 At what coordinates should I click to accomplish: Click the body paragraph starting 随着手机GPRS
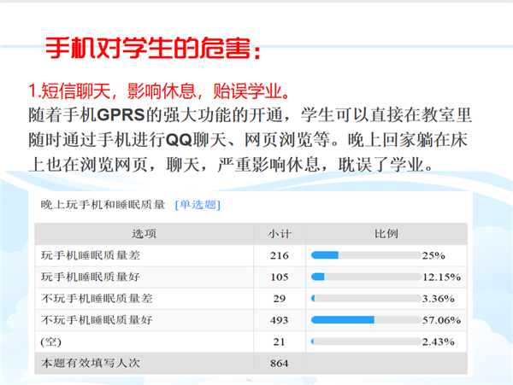click(250, 140)
